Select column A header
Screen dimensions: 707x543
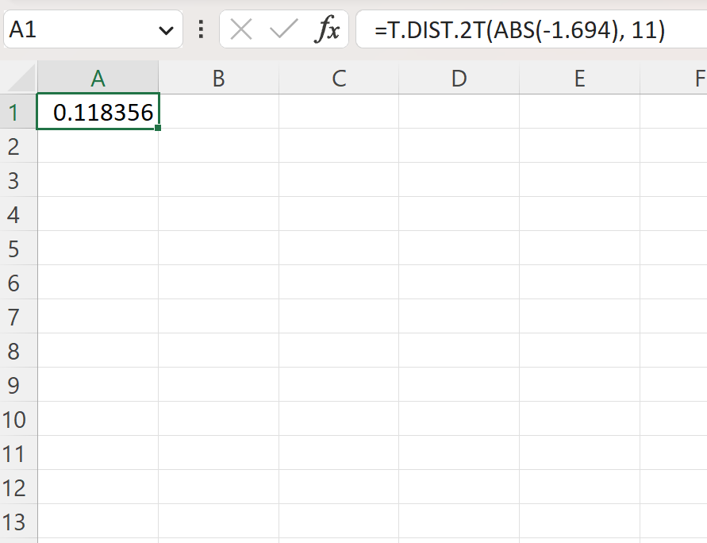(x=98, y=78)
